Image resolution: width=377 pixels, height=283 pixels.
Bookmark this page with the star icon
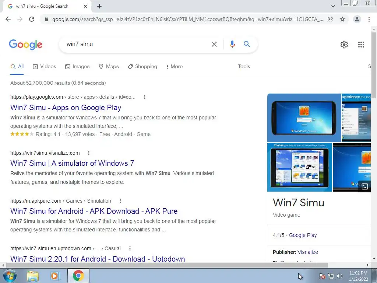(x=342, y=19)
